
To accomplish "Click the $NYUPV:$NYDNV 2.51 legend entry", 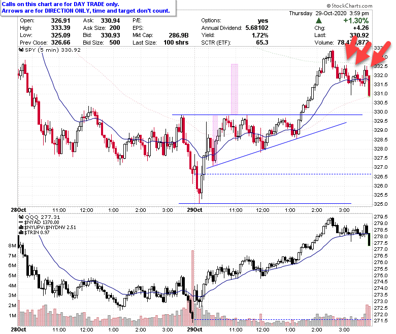I will [50, 228].
